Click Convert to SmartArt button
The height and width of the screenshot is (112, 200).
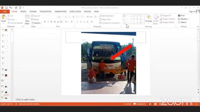[x=110, y=23]
